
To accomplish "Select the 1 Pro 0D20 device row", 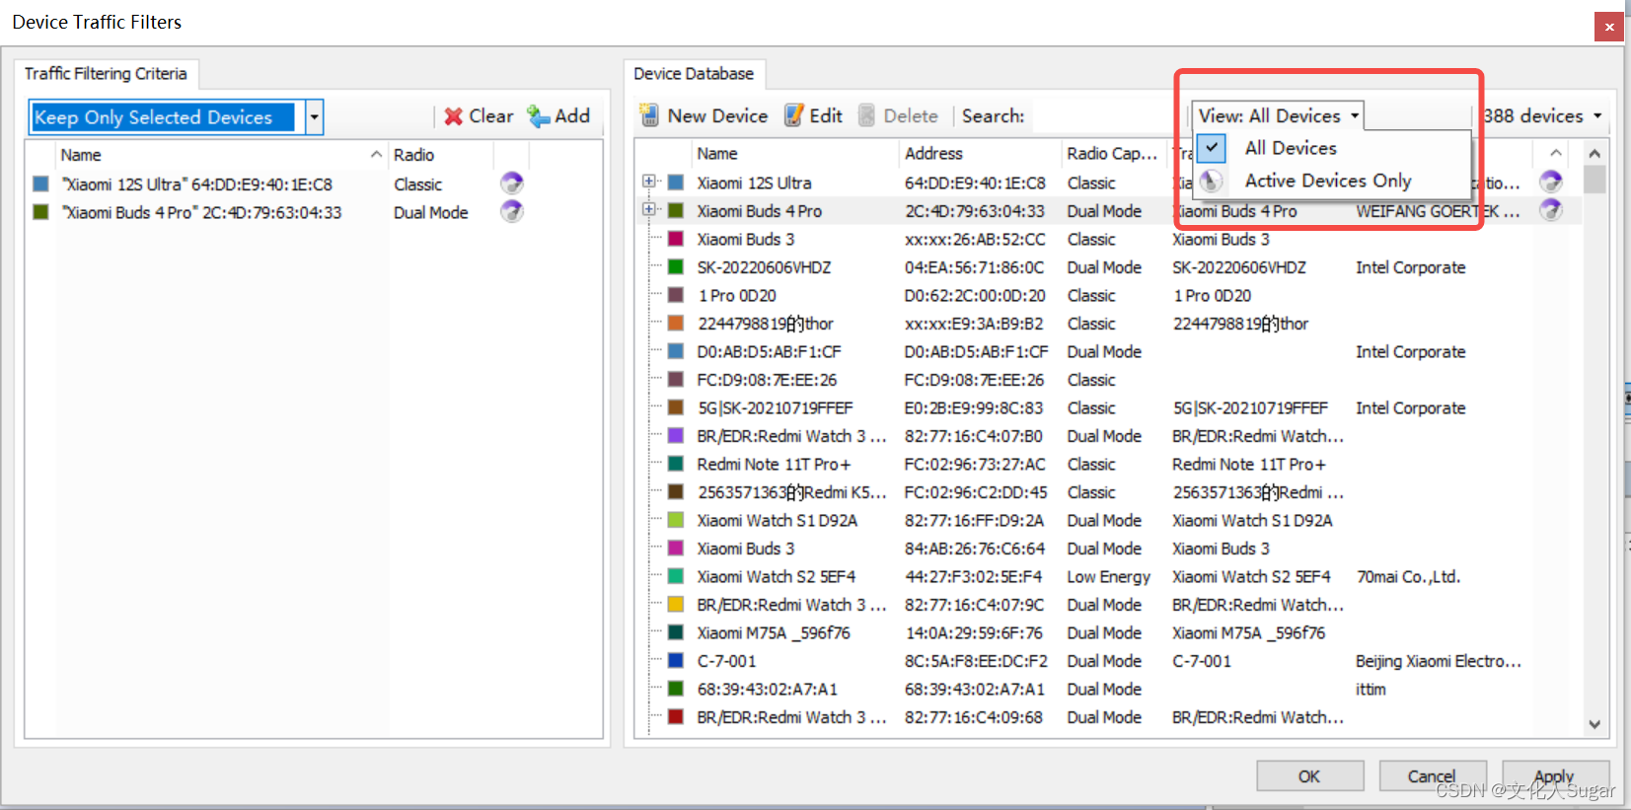I will [1110, 295].
